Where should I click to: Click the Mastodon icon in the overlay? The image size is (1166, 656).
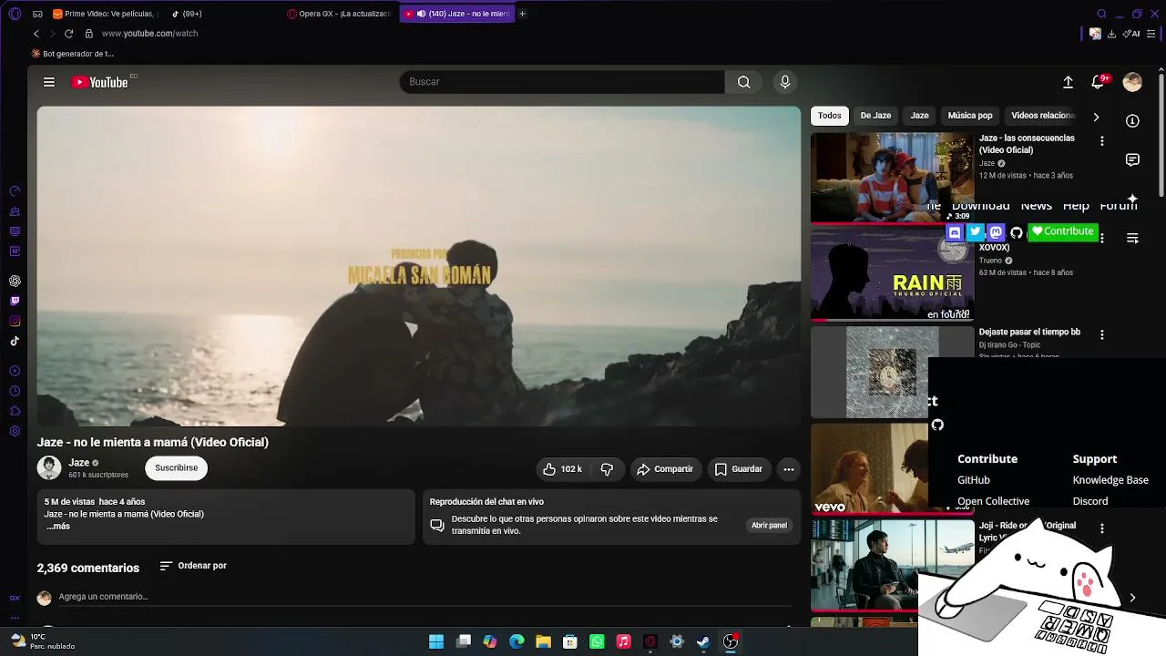pos(996,232)
